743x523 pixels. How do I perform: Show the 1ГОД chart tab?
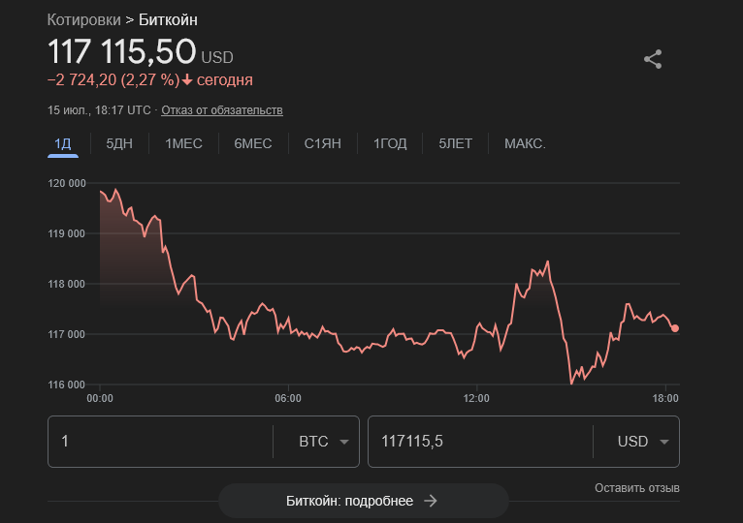pos(390,143)
